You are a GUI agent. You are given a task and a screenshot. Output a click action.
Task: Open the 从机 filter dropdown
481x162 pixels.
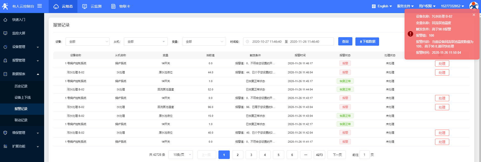[146, 41]
